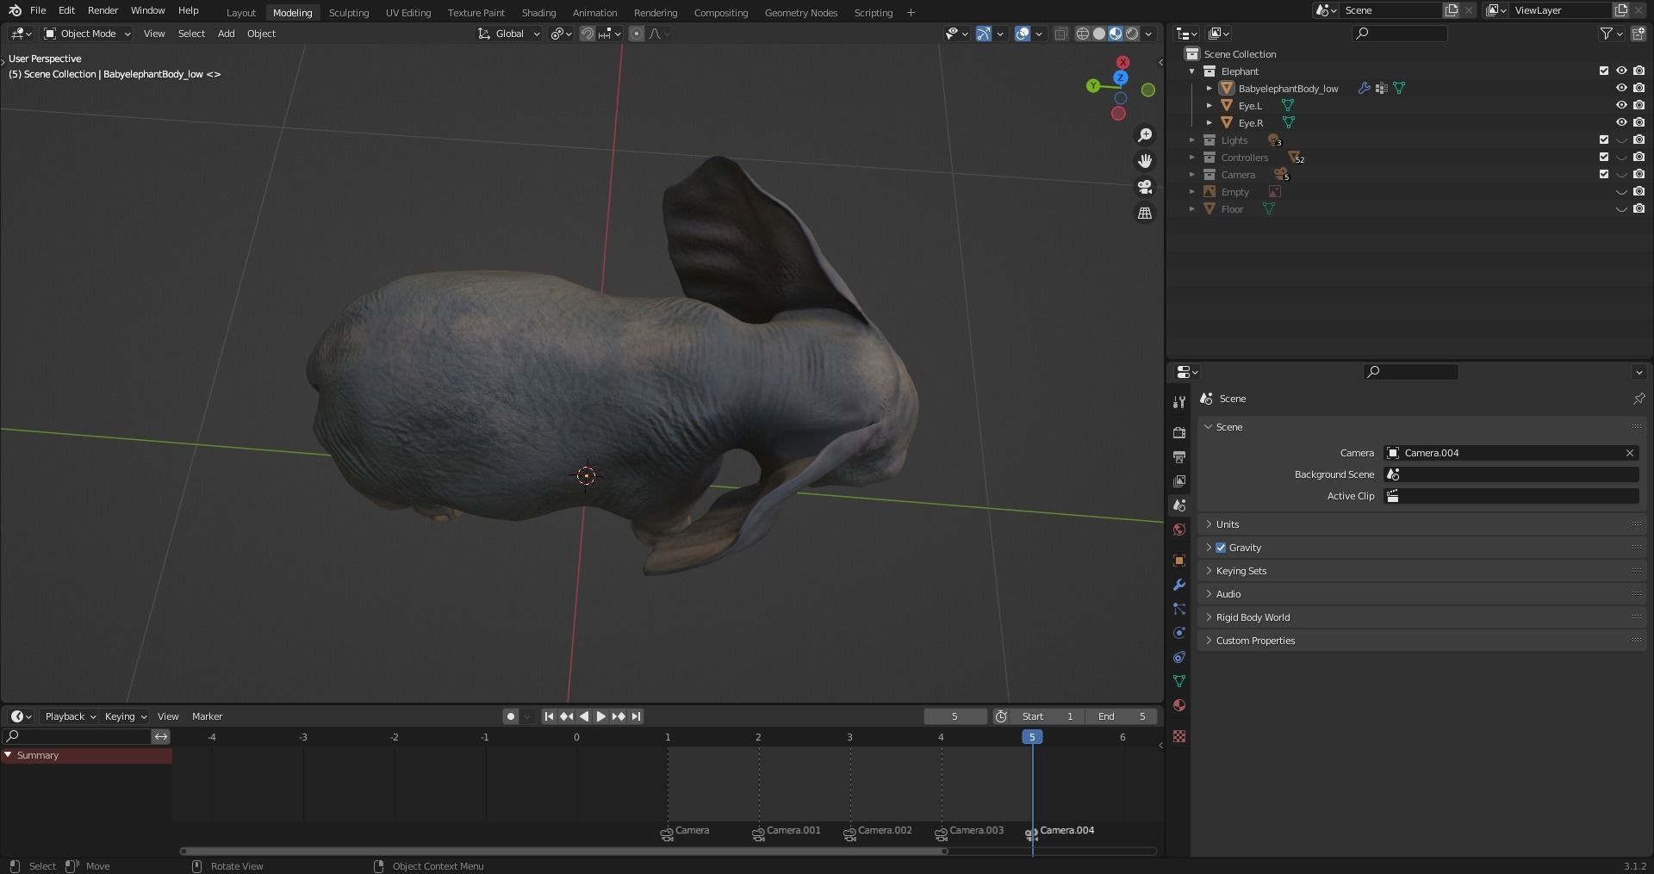Disable Floor object in renders
1654x874 pixels.
1638,208
